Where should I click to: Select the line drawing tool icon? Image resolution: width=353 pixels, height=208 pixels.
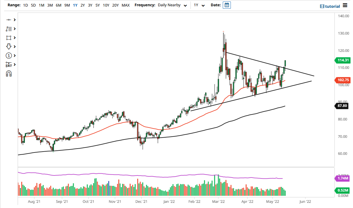(9, 20)
